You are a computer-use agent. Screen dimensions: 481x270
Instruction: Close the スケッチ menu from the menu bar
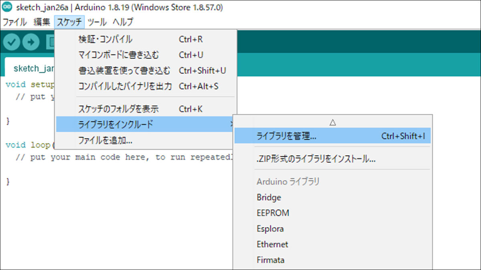click(x=69, y=22)
